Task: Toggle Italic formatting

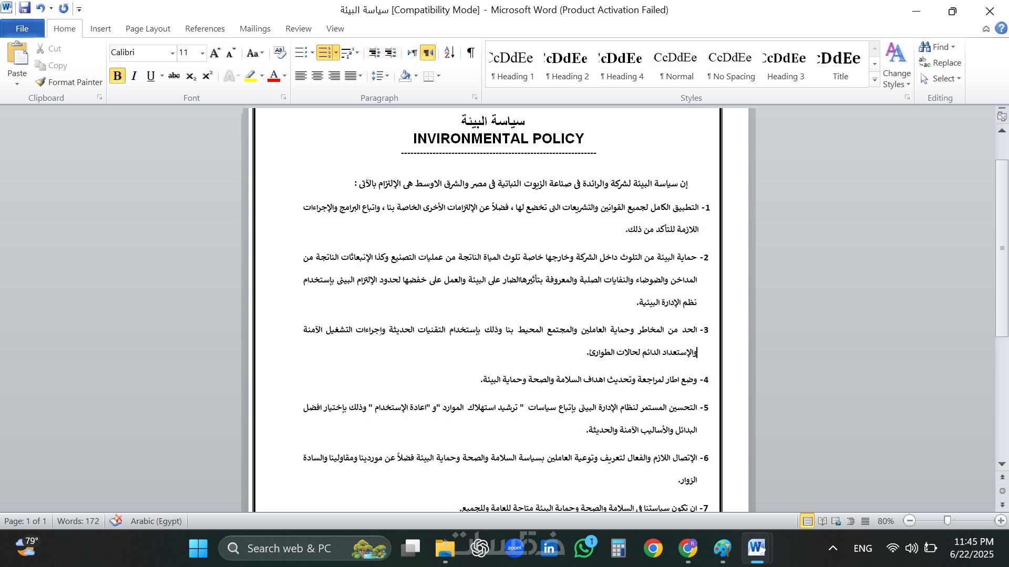Action: [134, 76]
